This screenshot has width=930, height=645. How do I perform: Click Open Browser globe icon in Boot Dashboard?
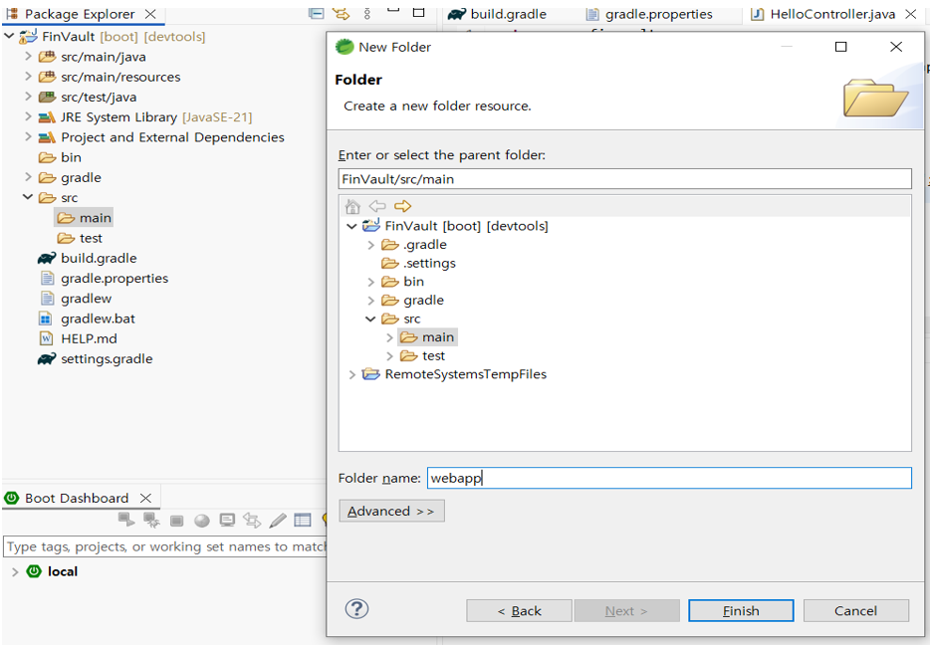pyautogui.click(x=202, y=521)
